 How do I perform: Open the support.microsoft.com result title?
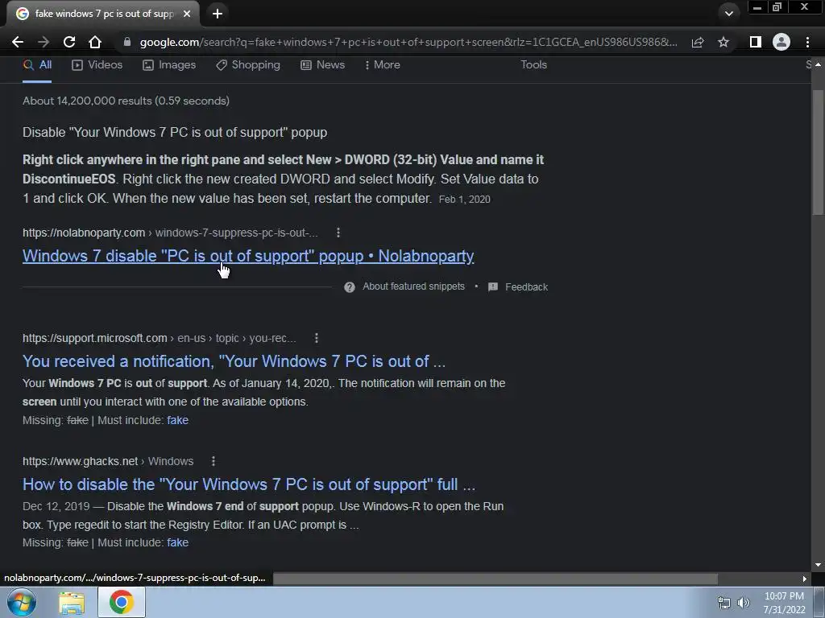click(234, 361)
